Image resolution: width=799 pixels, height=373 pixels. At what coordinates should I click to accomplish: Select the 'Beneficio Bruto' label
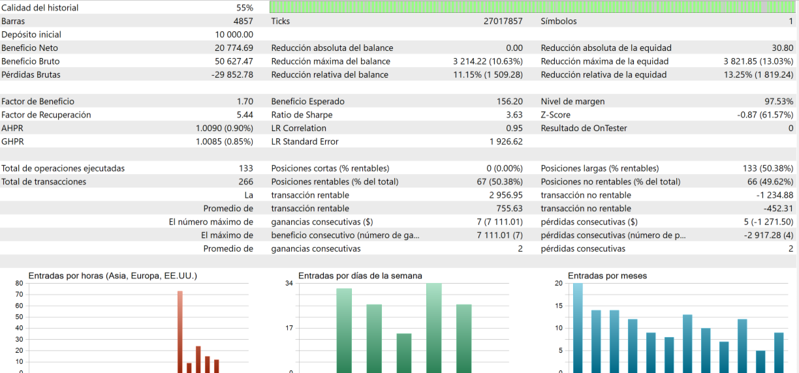31,61
